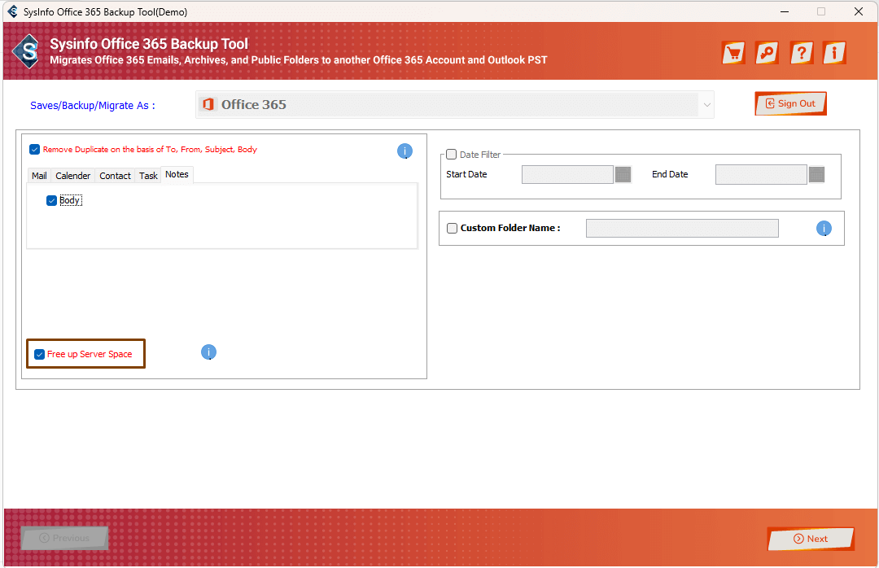The image size is (879, 568).
Task: Switch to the Calender tab
Action: pyautogui.click(x=73, y=176)
